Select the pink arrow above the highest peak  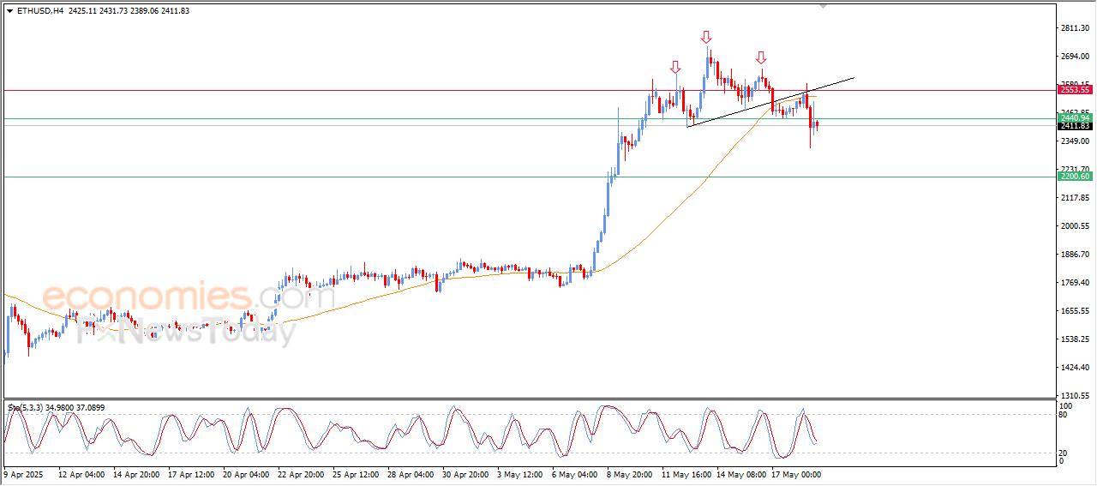(706, 37)
